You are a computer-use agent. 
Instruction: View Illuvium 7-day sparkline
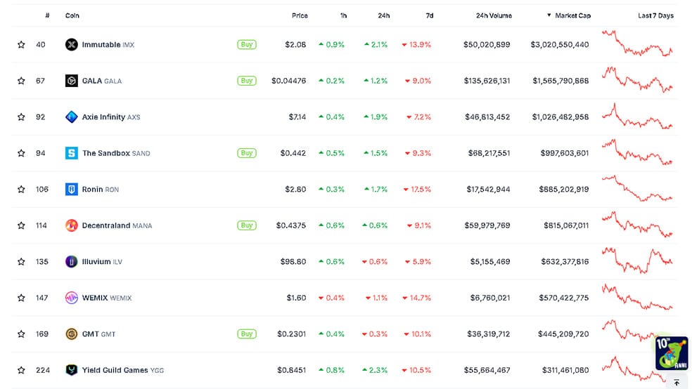coord(637,261)
